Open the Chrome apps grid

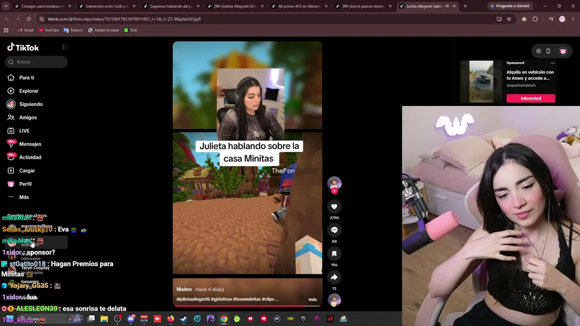6,30
